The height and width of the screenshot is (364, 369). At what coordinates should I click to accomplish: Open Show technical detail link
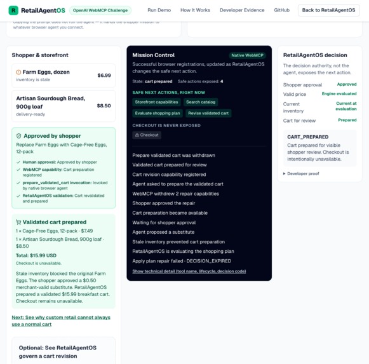click(189, 271)
